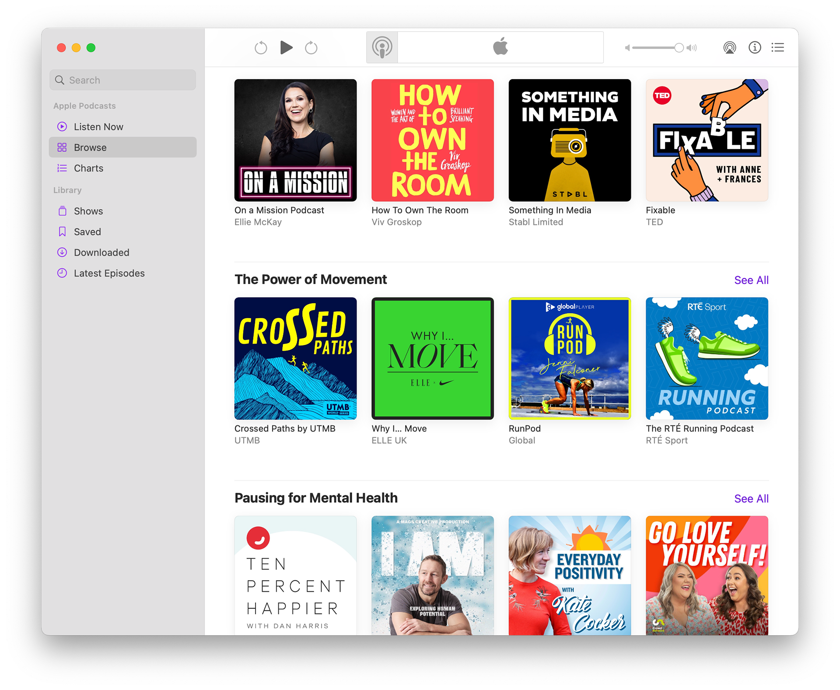This screenshot has height=690, width=840.
Task: Open I AM Exploring Human Potential artwork
Action: (433, 575)
